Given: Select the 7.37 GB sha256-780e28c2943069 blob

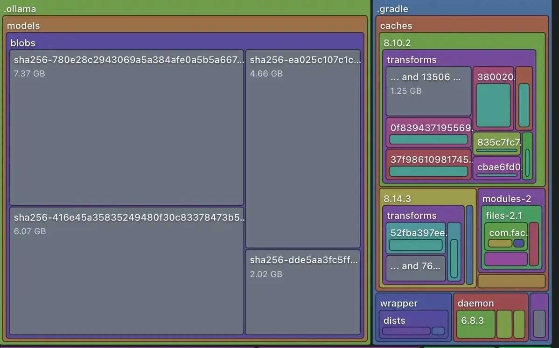Looking at the screenshot, I should point(126,127).
